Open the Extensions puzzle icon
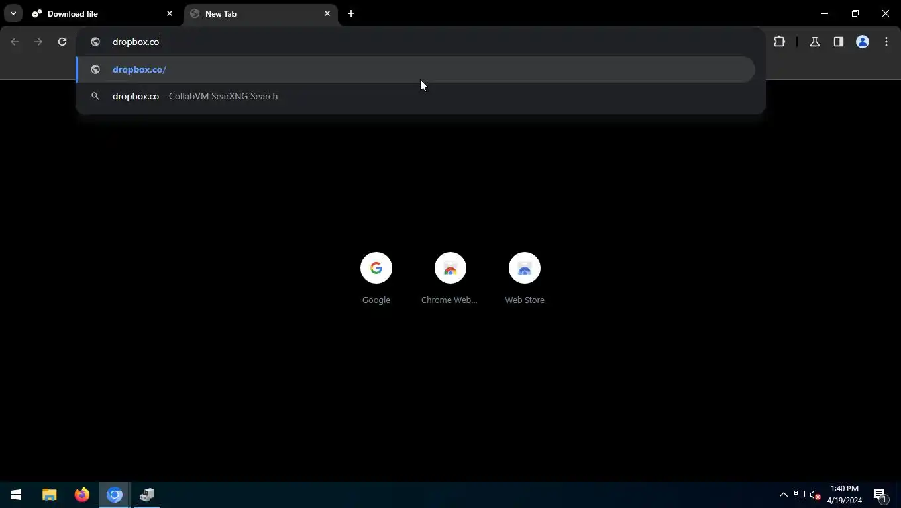The image size is (901, 508). (779, 42)
